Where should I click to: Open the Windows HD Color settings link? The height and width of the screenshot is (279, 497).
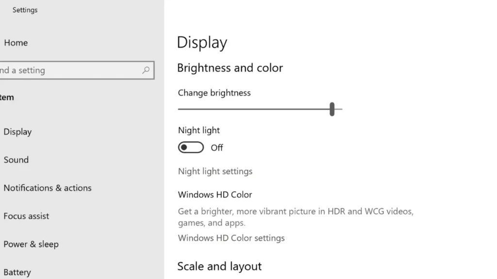click(231, 238)
